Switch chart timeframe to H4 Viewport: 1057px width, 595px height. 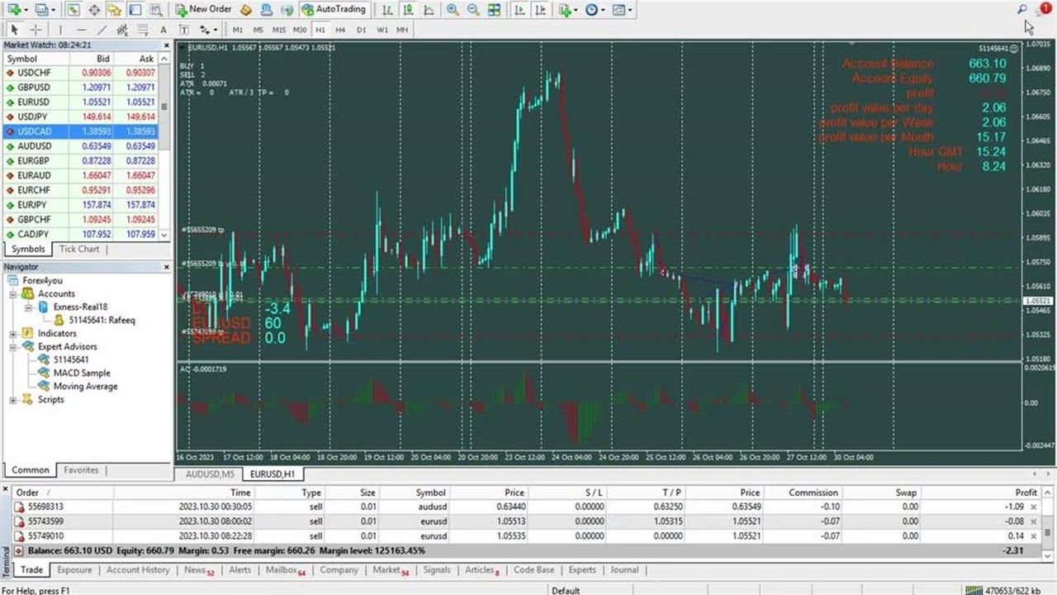tap(340, 30)
